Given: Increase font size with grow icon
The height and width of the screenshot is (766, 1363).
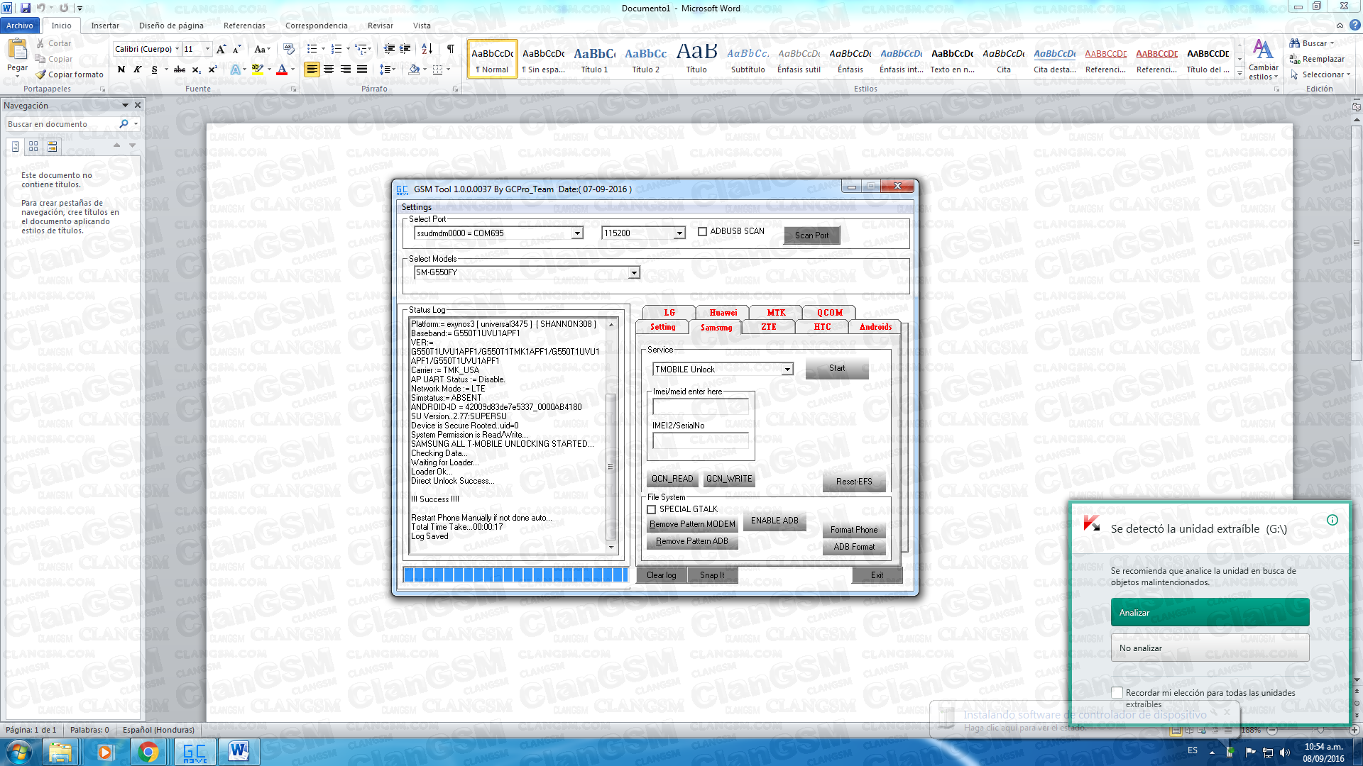Looking at the screenshot, I should (221, 49).
